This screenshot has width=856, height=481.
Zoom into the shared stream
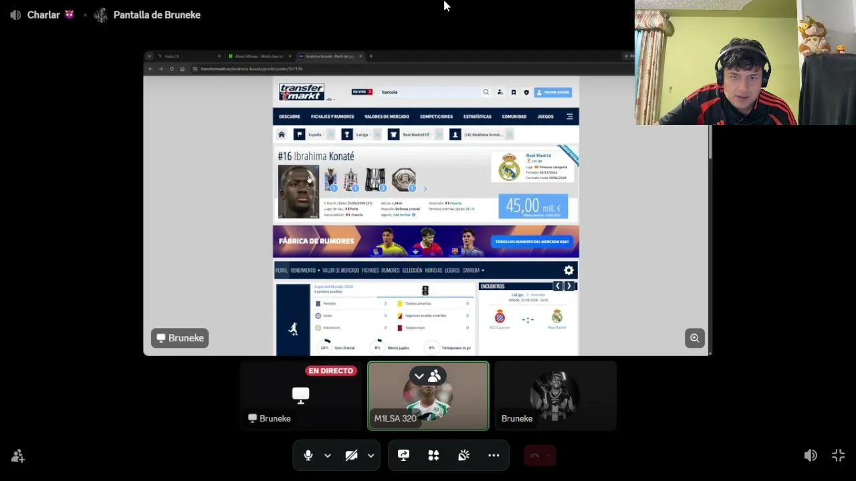(x=695, y=338)
